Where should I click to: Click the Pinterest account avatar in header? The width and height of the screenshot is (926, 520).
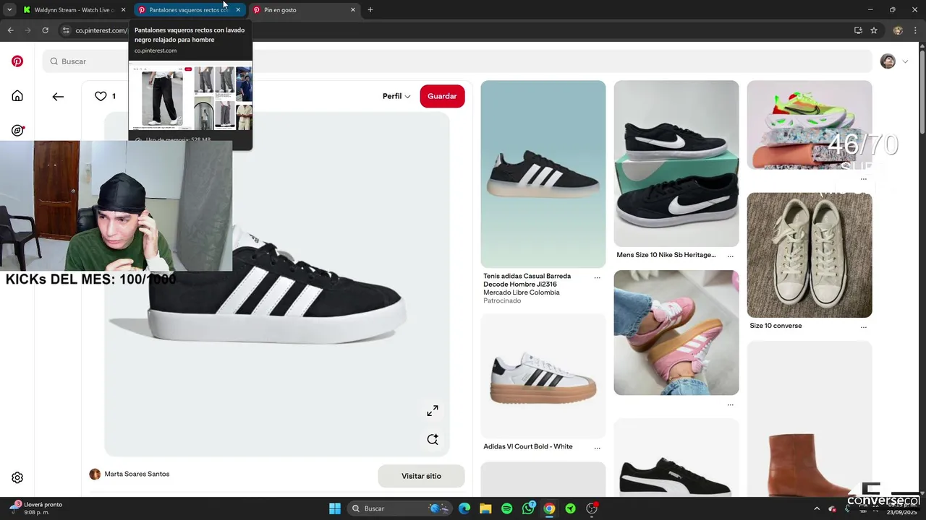click(x=888, y=61)
